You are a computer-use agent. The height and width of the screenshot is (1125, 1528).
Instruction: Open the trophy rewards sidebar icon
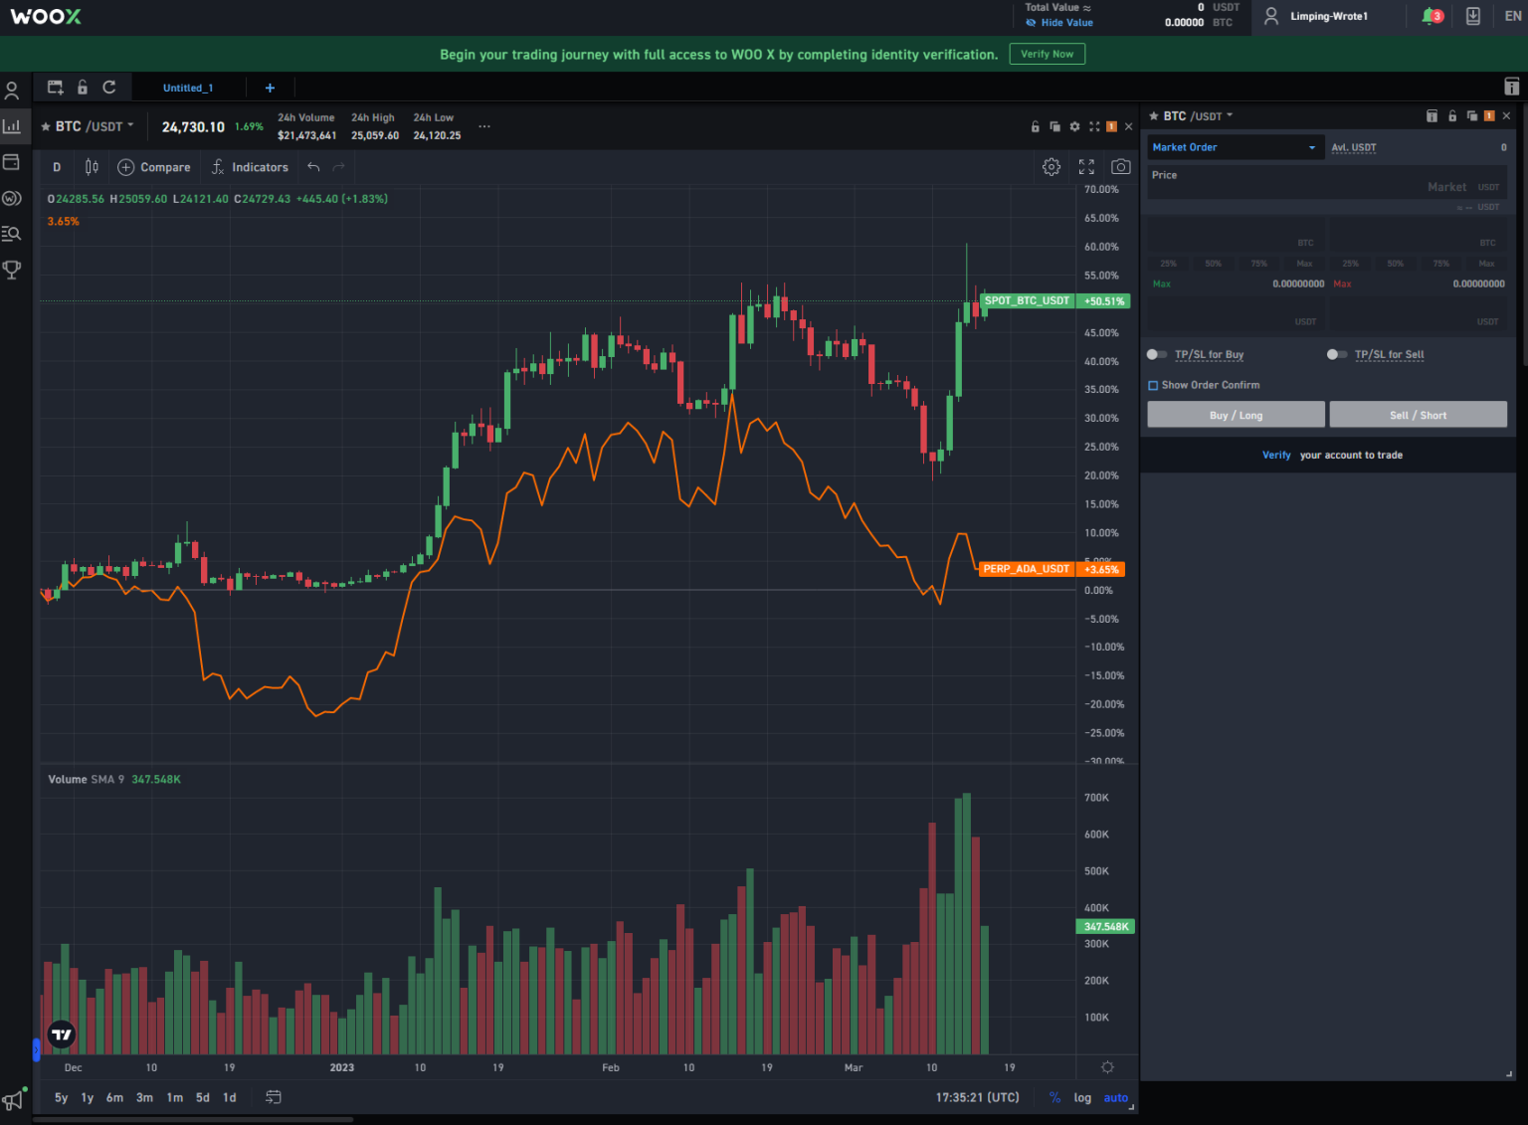point(12,270)
